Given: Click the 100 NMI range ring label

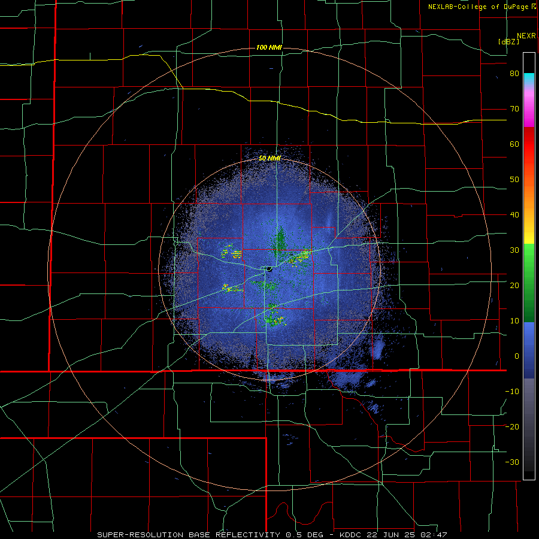Looking at the screenshot, I should [269, 47].
